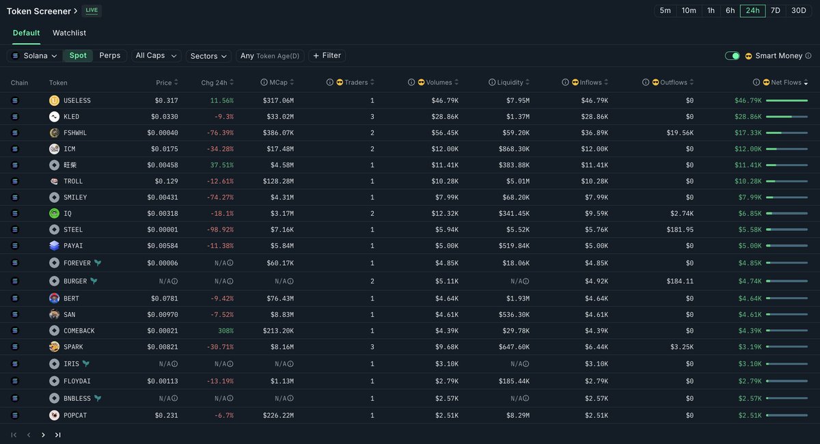Select the 7D timeframe tab
820x444 pixels.
(775, 10)
